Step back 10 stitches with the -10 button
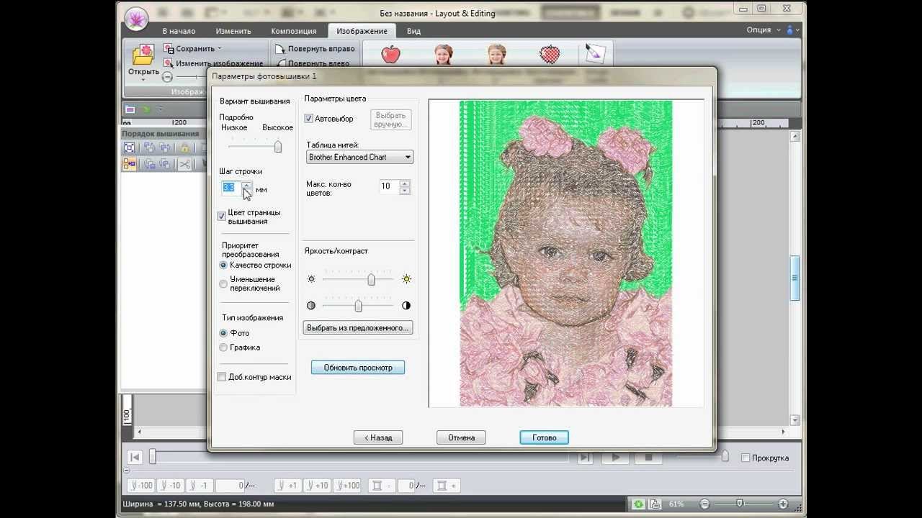Image resolution: width=922 pixels, height=518 pixels. pos(171,486)
